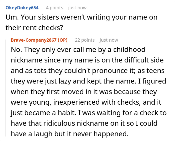Click the line starting "nickname since my name"
The width and height of the screenshot is (175, 141).
point(87,60)
